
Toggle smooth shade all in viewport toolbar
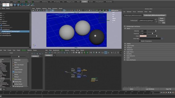pyautogui.click(x=64, y=10)
